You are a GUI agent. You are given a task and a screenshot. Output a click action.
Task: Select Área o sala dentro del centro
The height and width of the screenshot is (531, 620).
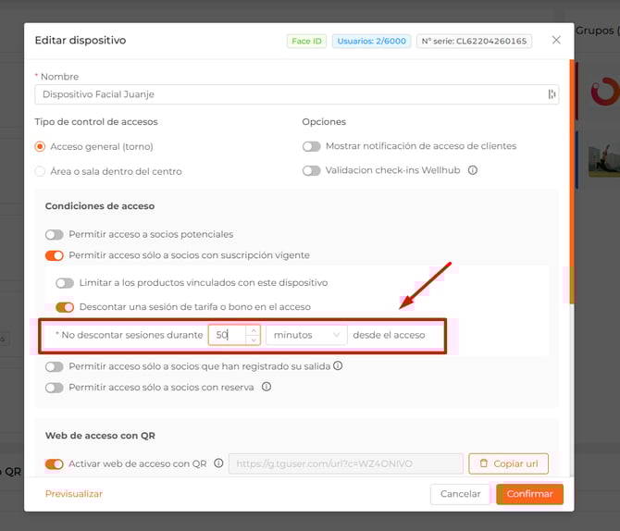coord(40,171)
